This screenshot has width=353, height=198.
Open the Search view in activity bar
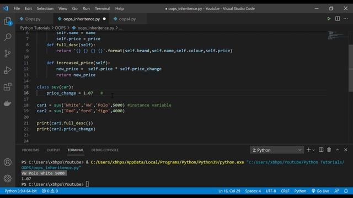[8, 37]
